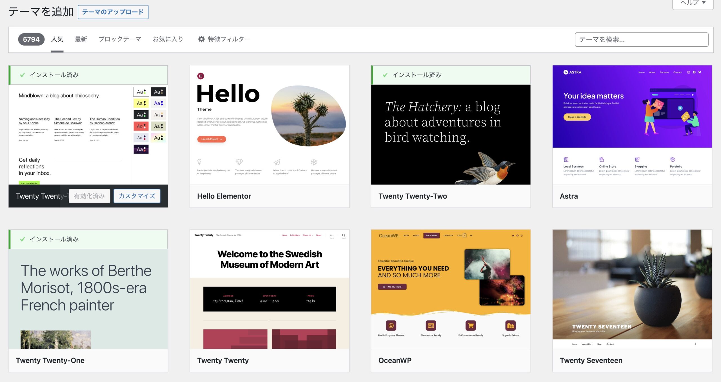
Task: Click the search icon in Twenty Twenty preview
Action: pyautogui.click(x=343, y=235)
